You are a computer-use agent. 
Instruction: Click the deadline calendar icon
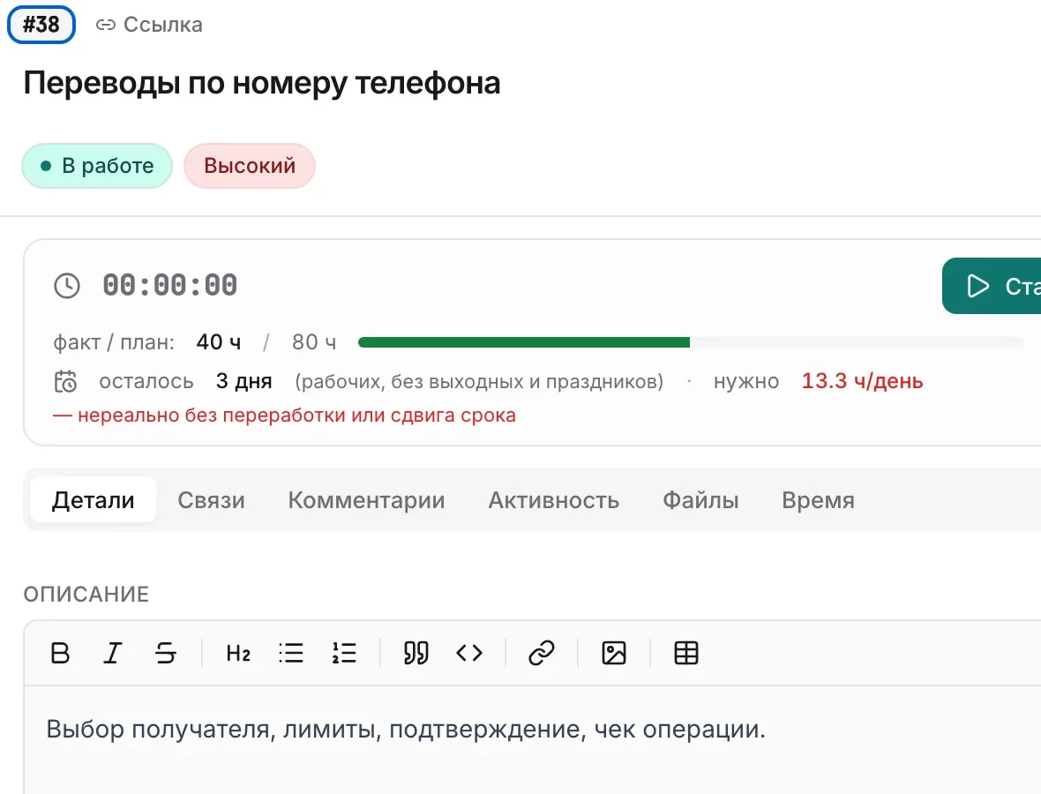[66, 382]
